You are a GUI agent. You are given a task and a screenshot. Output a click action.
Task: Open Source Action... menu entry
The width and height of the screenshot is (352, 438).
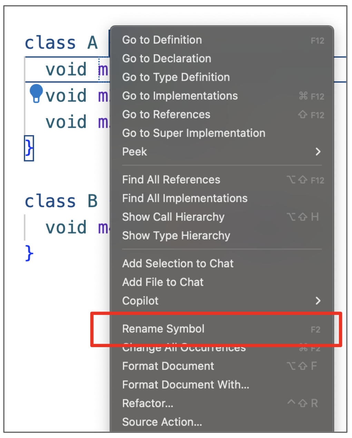pos(162,422)
